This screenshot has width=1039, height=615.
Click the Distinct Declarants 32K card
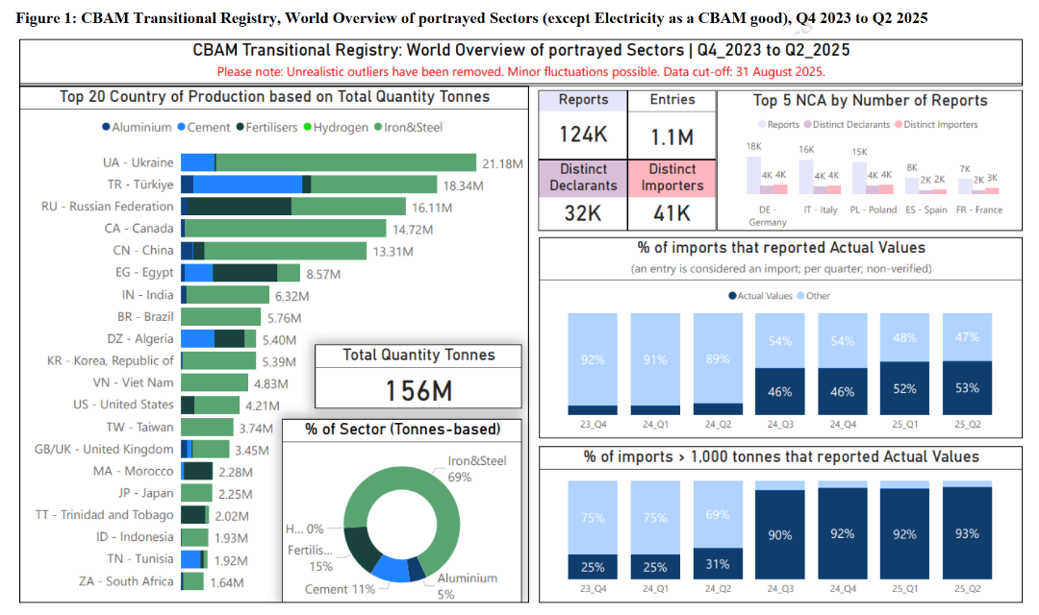coord(583,197)
